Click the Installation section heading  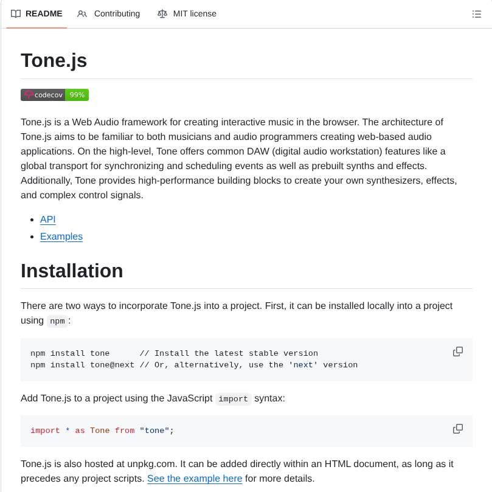coord(72,271)
